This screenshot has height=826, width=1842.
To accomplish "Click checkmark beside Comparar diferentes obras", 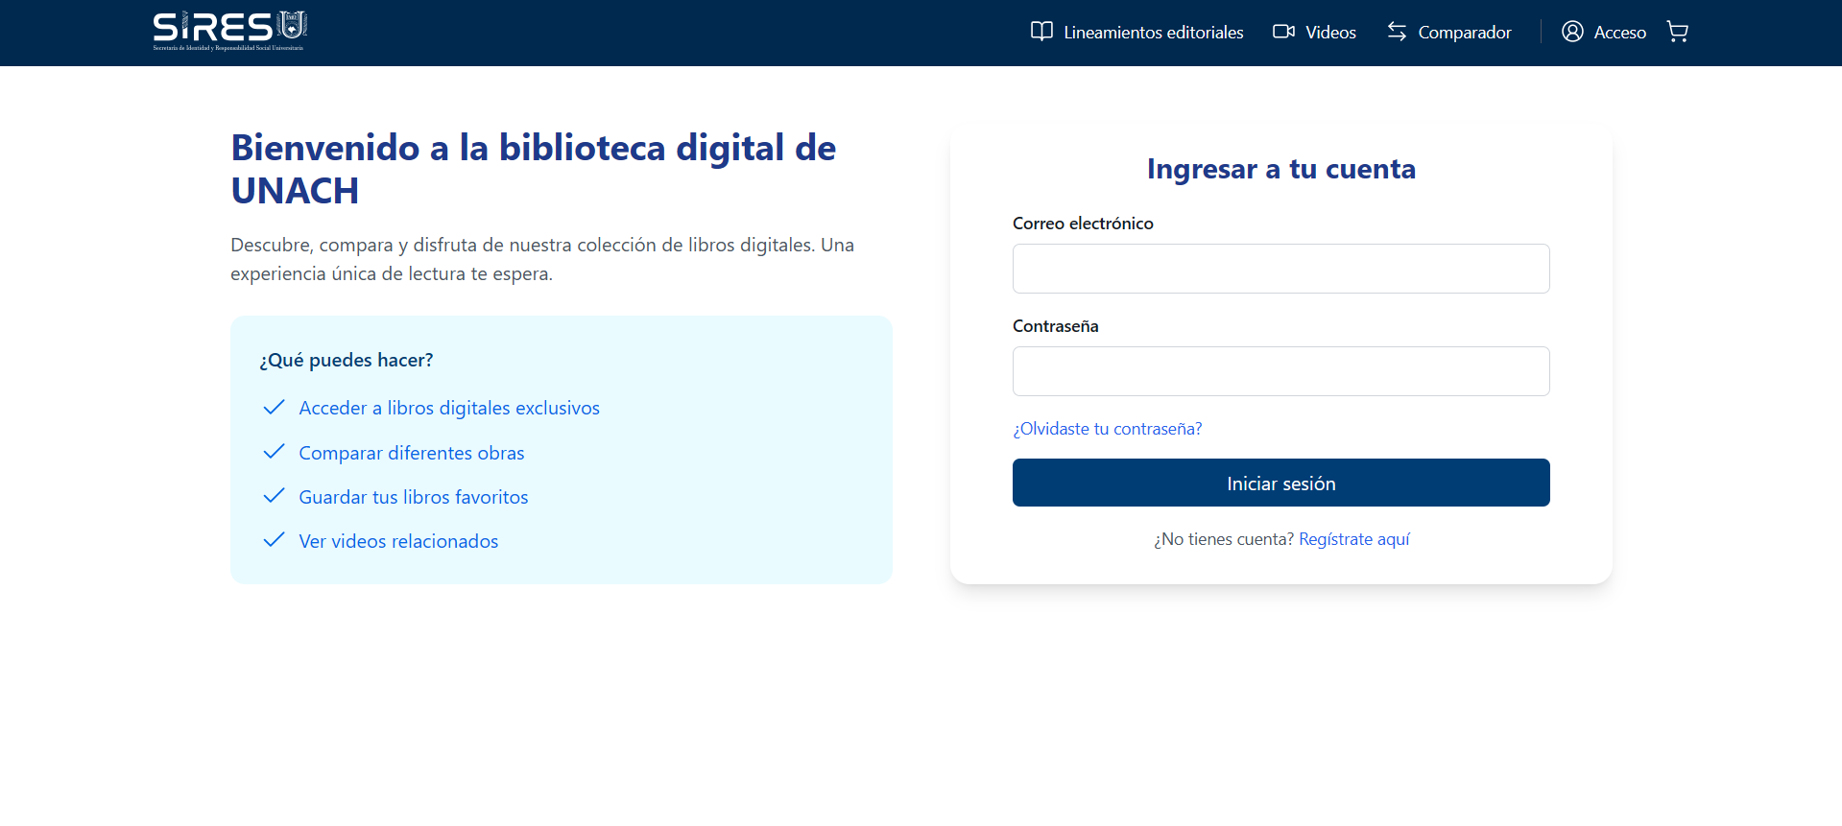I will [x=274, y=451].
